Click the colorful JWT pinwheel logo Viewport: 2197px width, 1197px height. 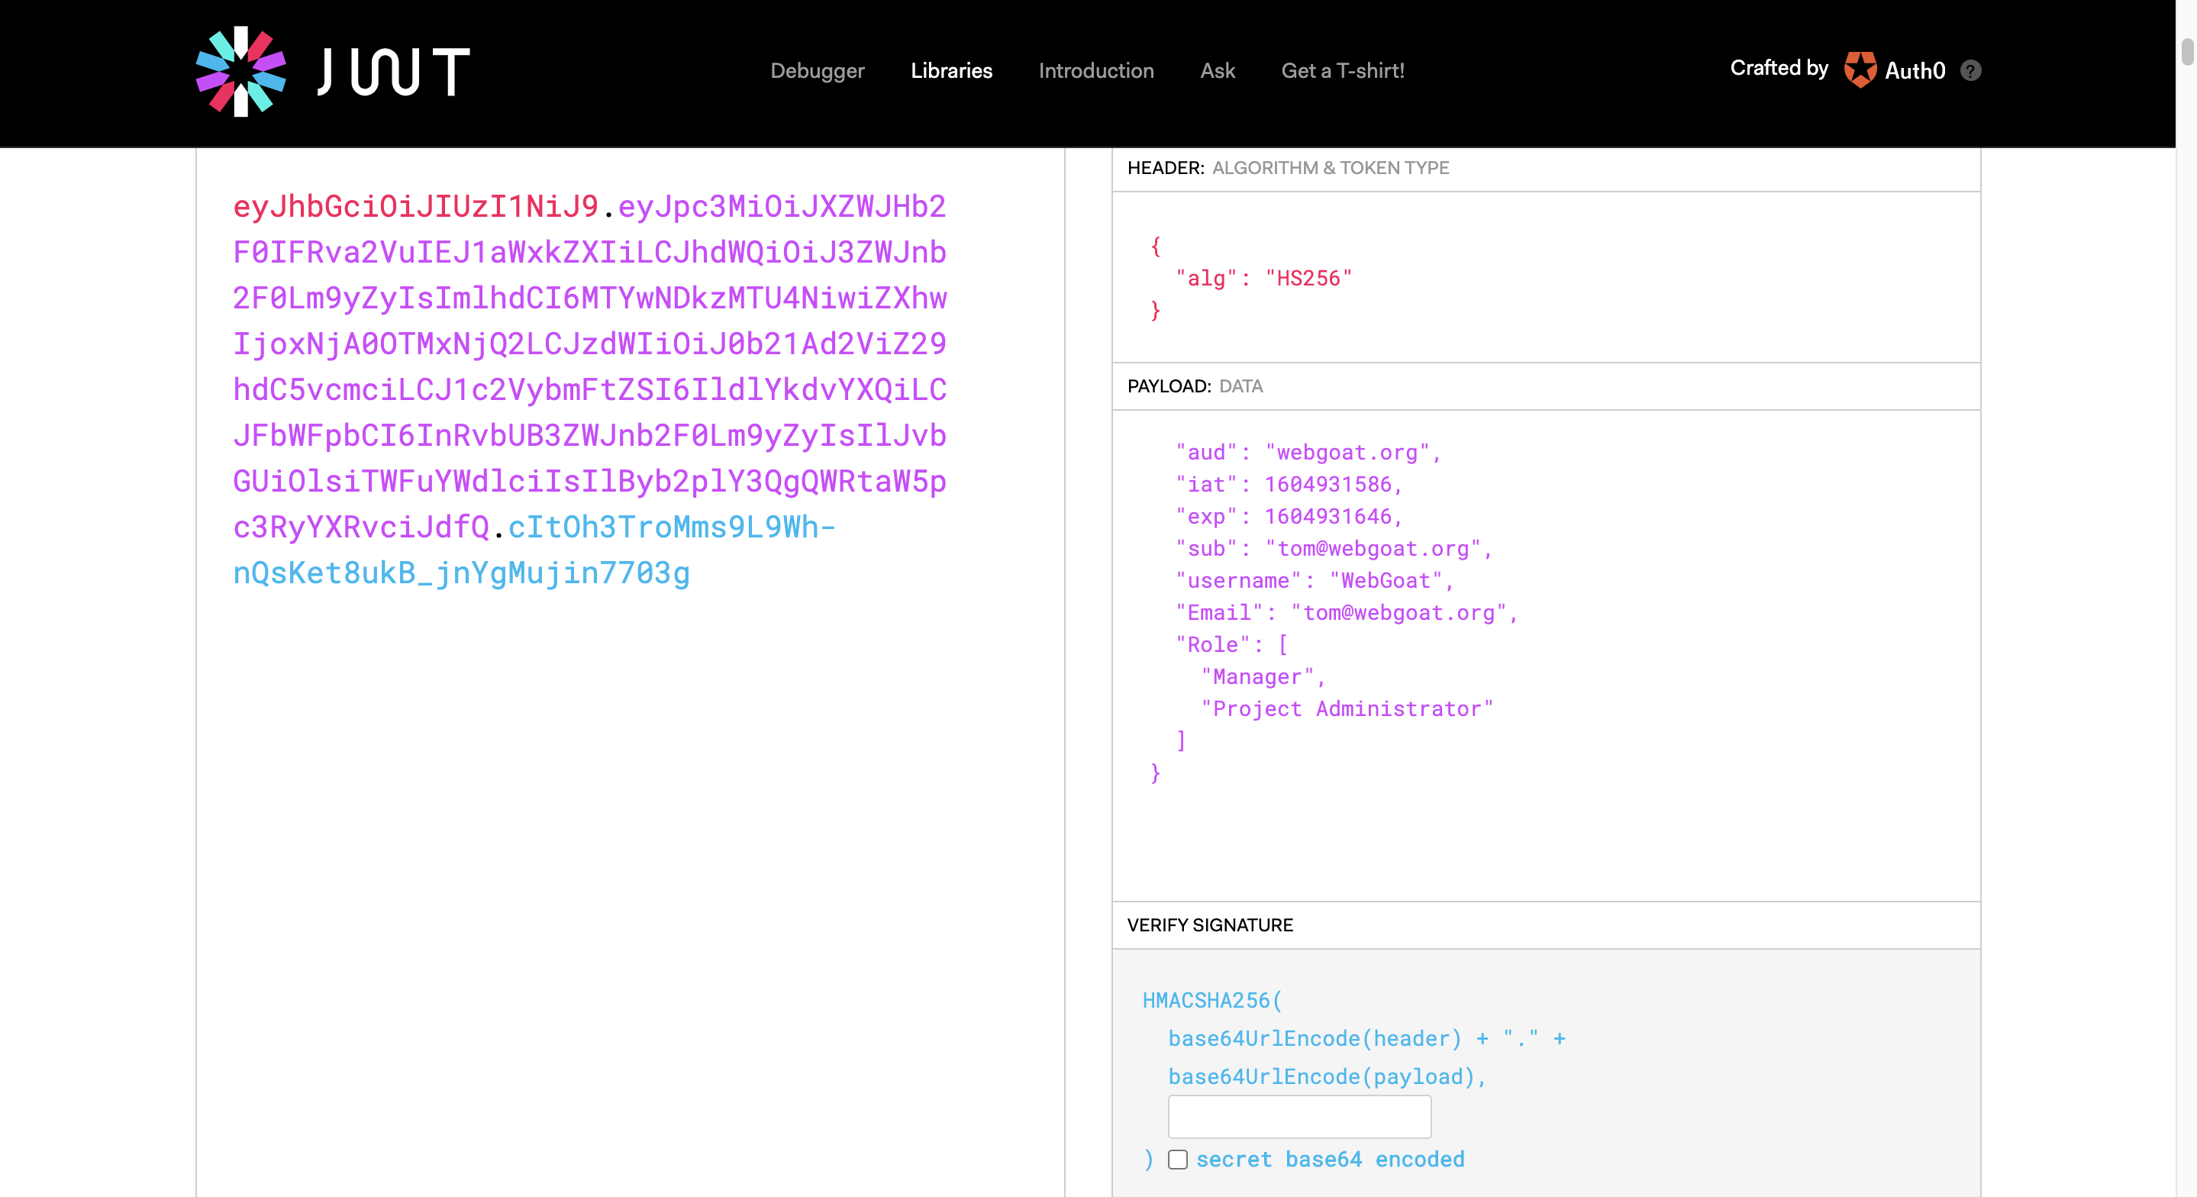pos(240,72)
